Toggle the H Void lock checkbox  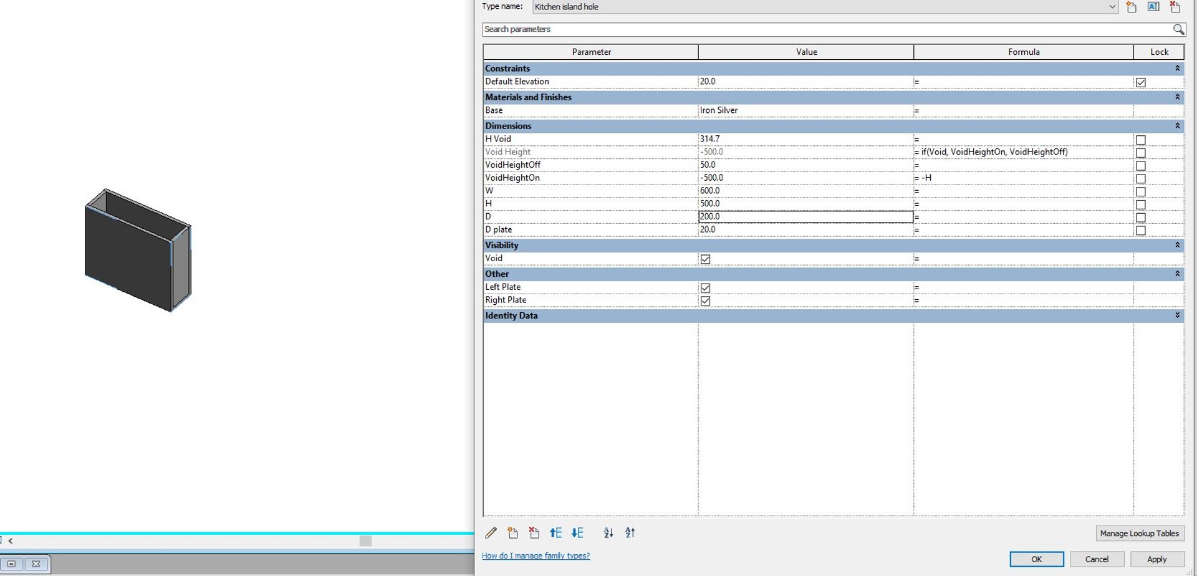click(1141, 140)
